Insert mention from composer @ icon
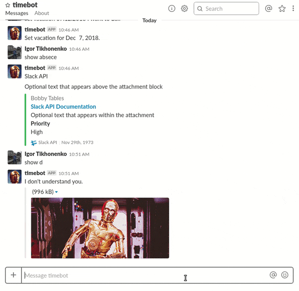Viewport: 299px width, 291px height. point(273,275)
